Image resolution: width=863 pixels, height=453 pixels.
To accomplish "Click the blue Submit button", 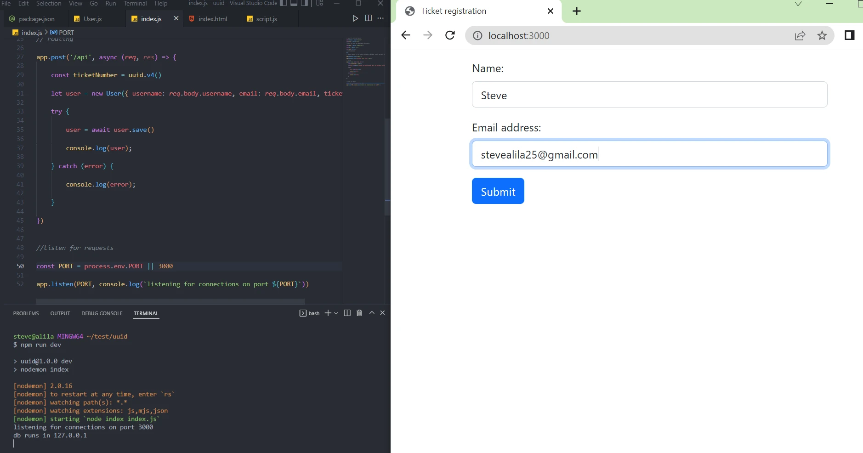I will [x=498, y=191].
